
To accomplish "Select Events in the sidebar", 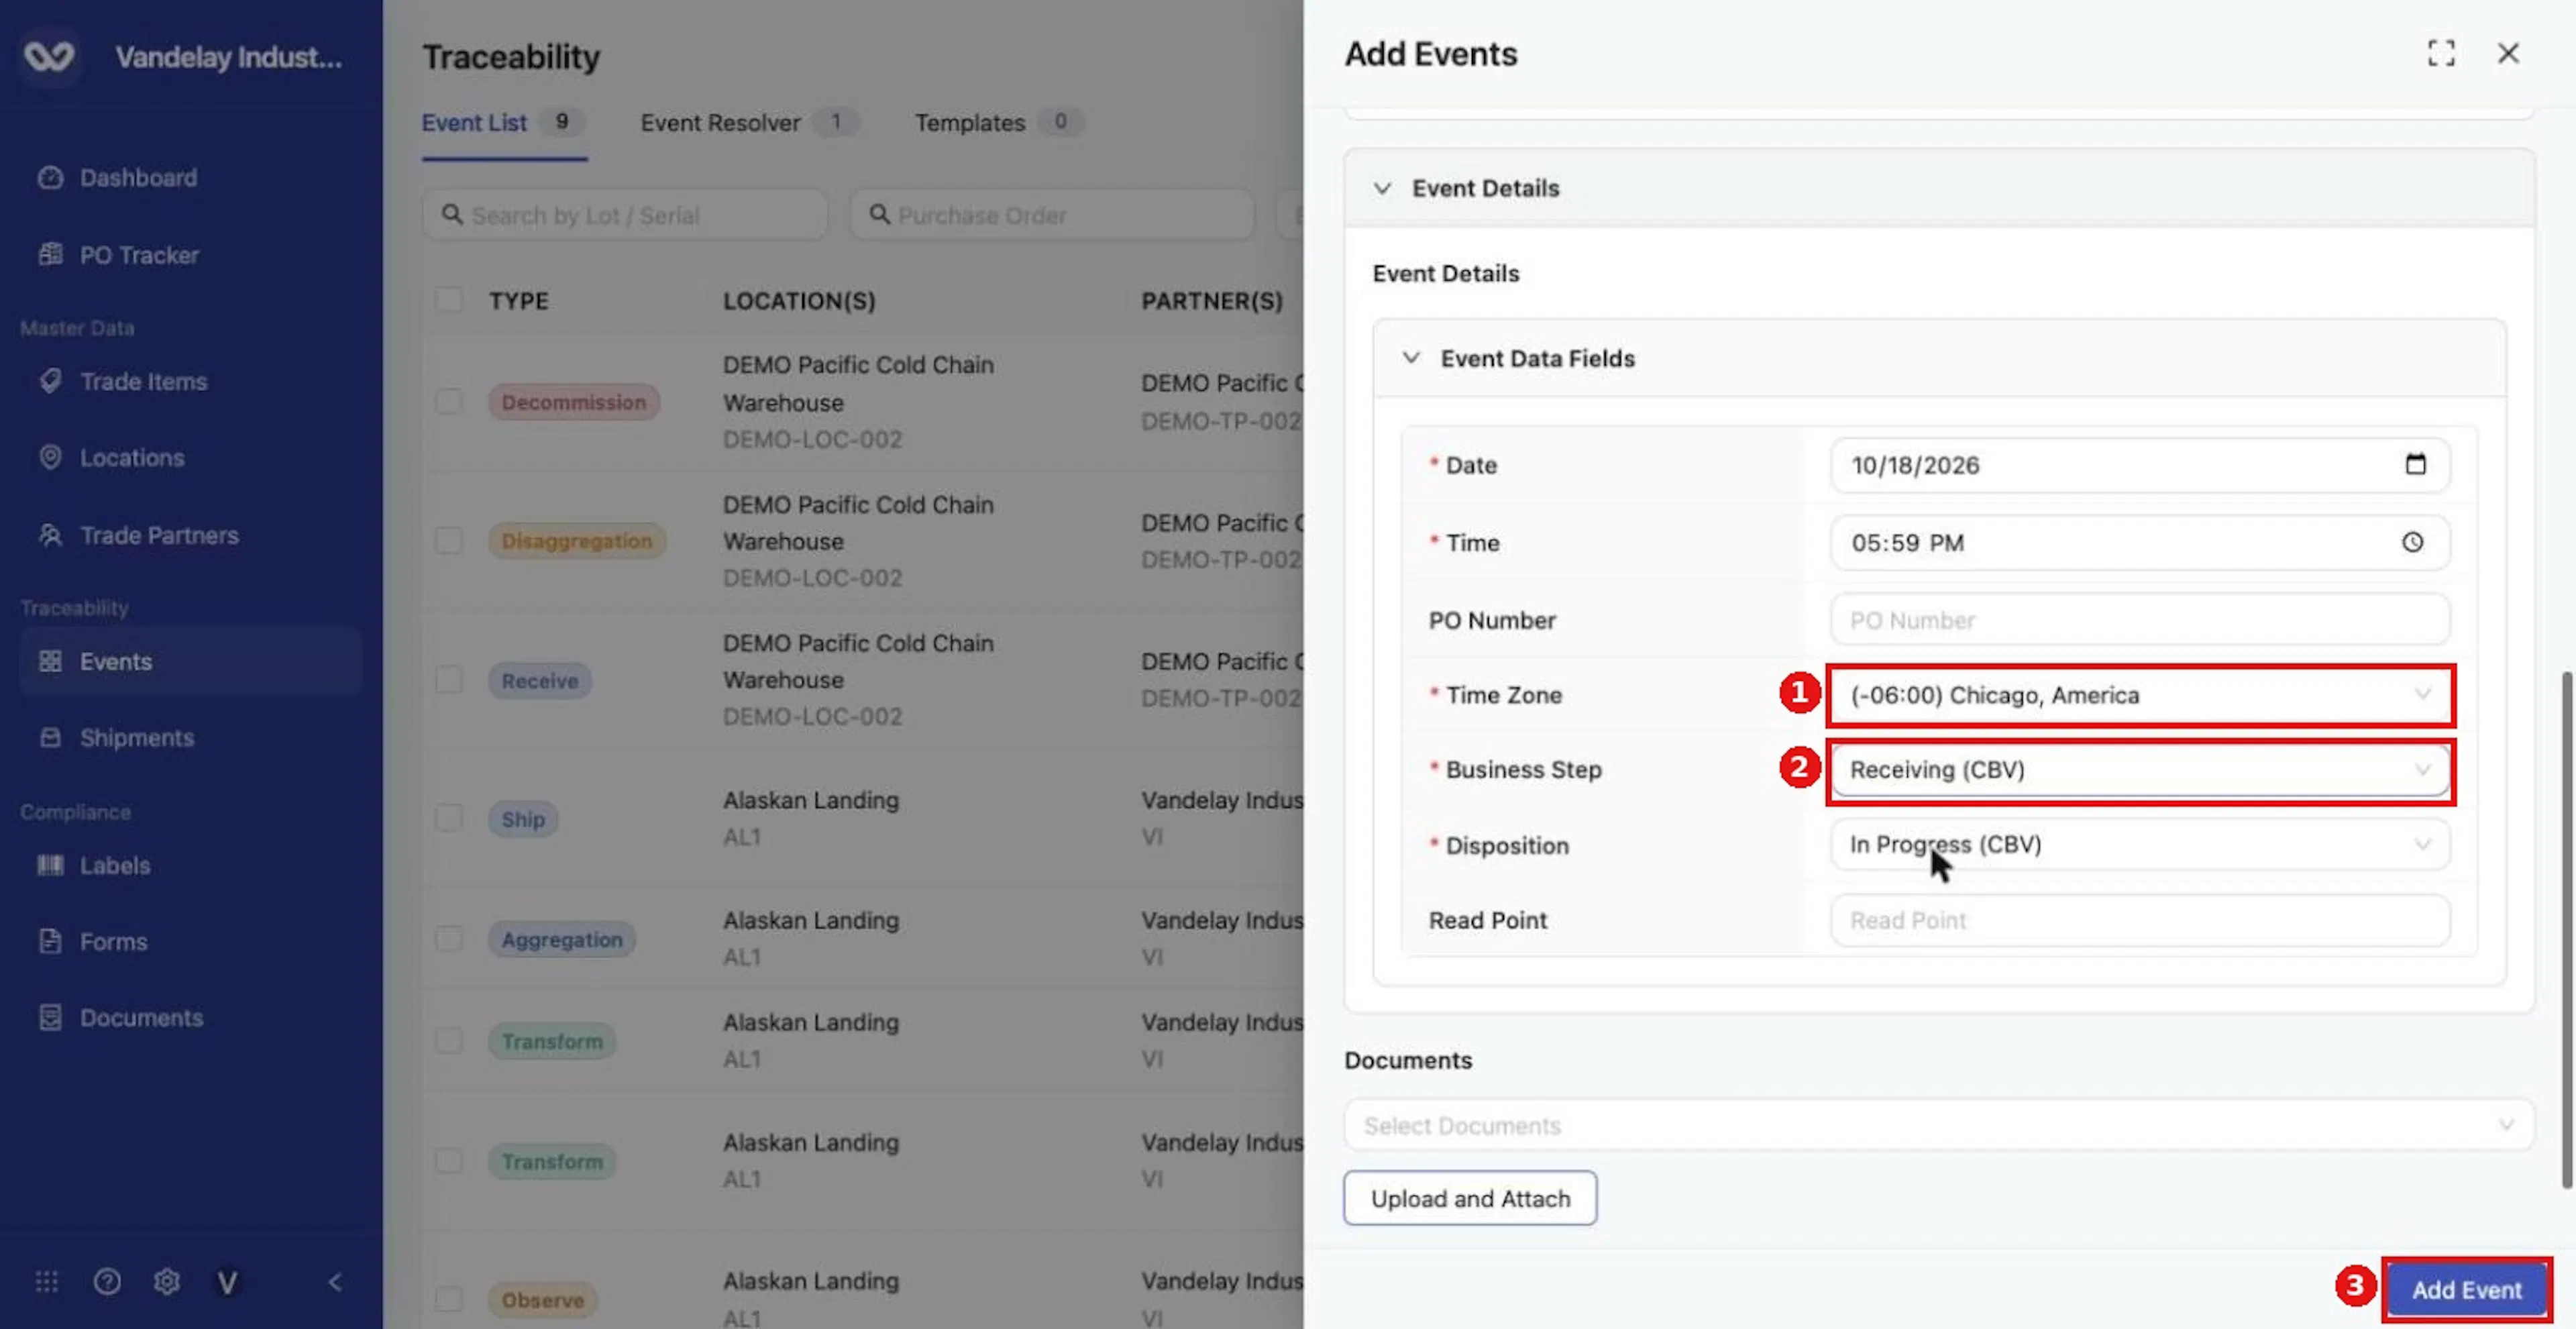I will [x=190, y=661].
